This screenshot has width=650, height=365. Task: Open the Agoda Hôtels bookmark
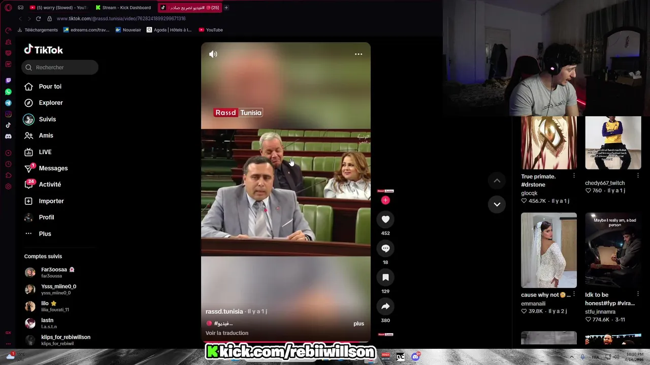(169, 30)
